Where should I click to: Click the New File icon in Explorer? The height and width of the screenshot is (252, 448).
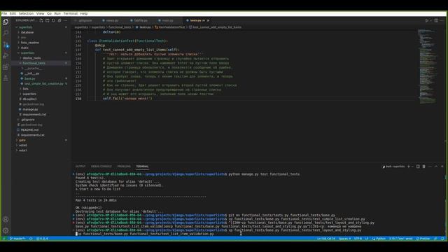point(41,20)
